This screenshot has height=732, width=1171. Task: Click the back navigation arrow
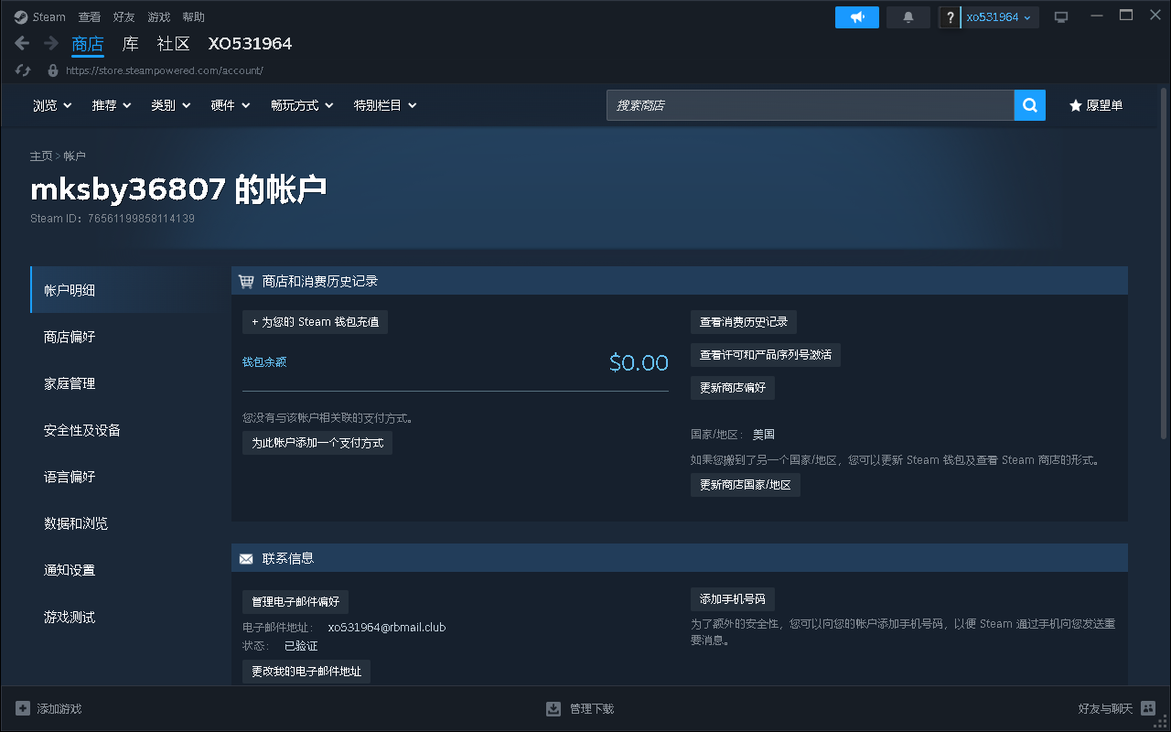point(21,42)
